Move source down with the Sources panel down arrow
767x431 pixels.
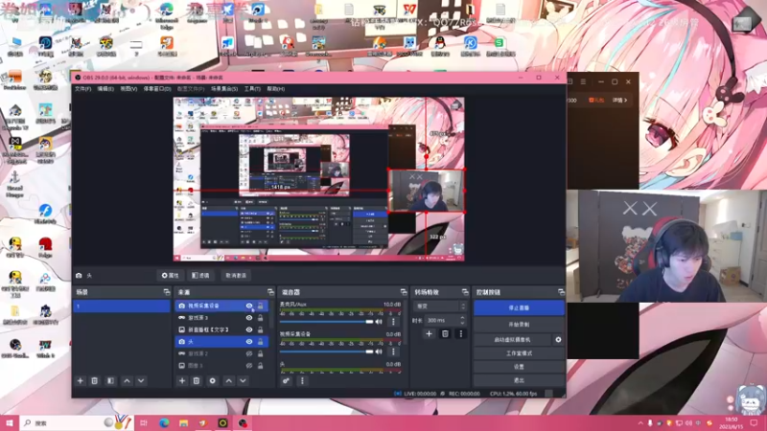point(243,380)
